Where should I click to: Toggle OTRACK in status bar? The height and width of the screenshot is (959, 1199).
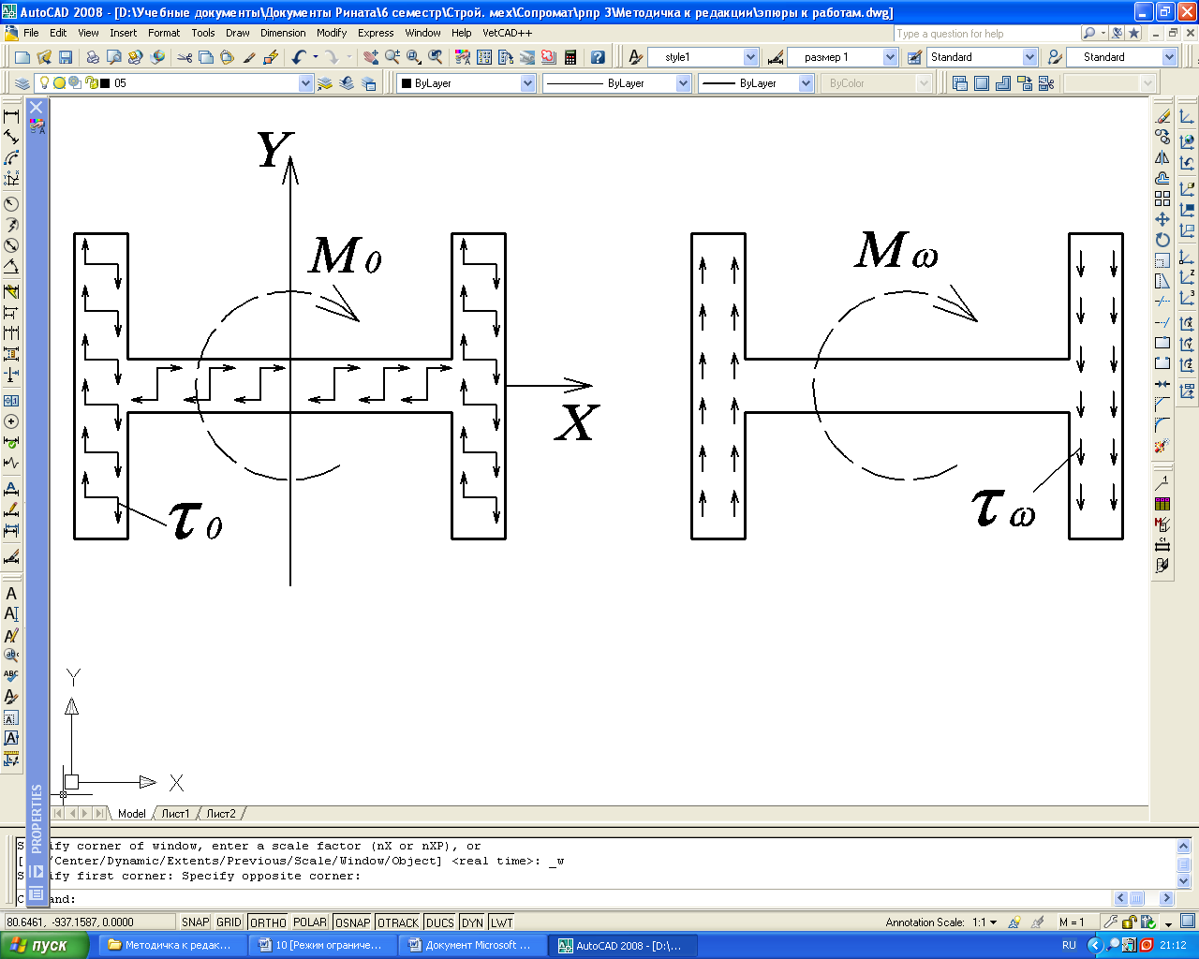398,922
